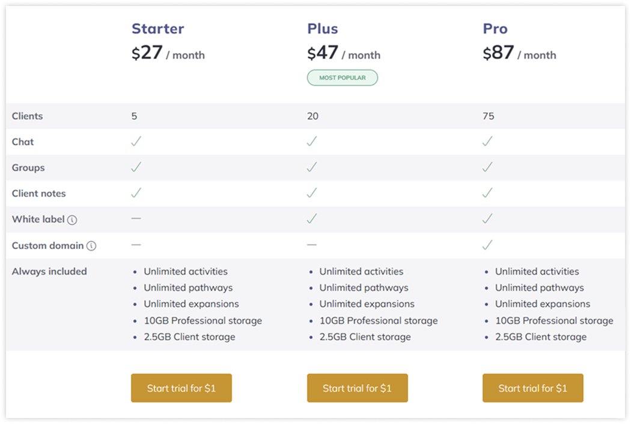Select the Plus plan heading
Image resolution: width=631 pixels, height=424 pixels.
[323, 29]
